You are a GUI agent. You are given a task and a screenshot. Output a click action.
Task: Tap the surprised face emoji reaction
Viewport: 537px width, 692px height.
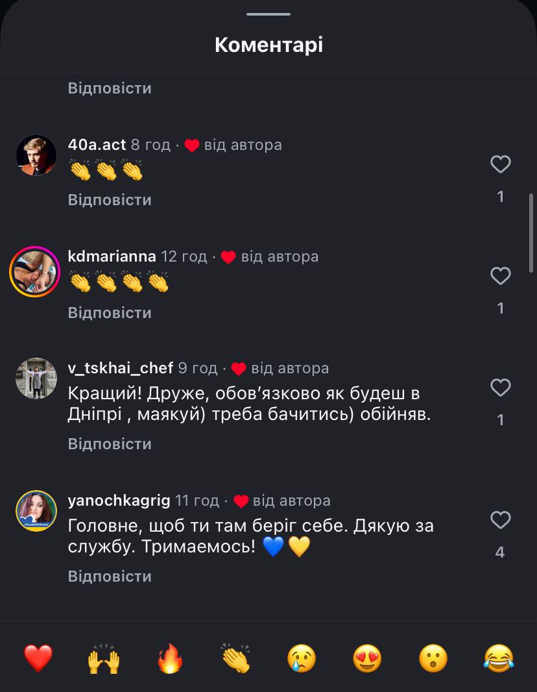click(433, 658)
